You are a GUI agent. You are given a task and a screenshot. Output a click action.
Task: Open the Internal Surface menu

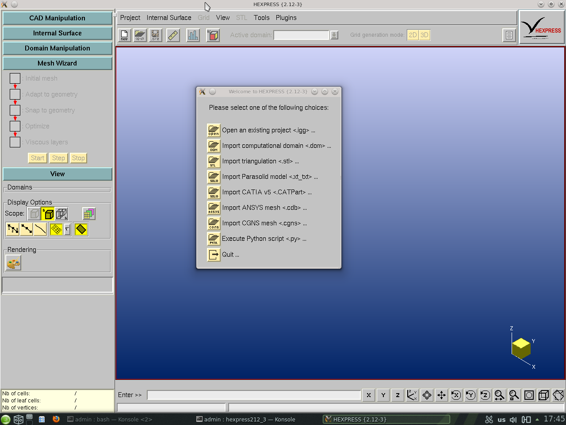pos(169,18)
